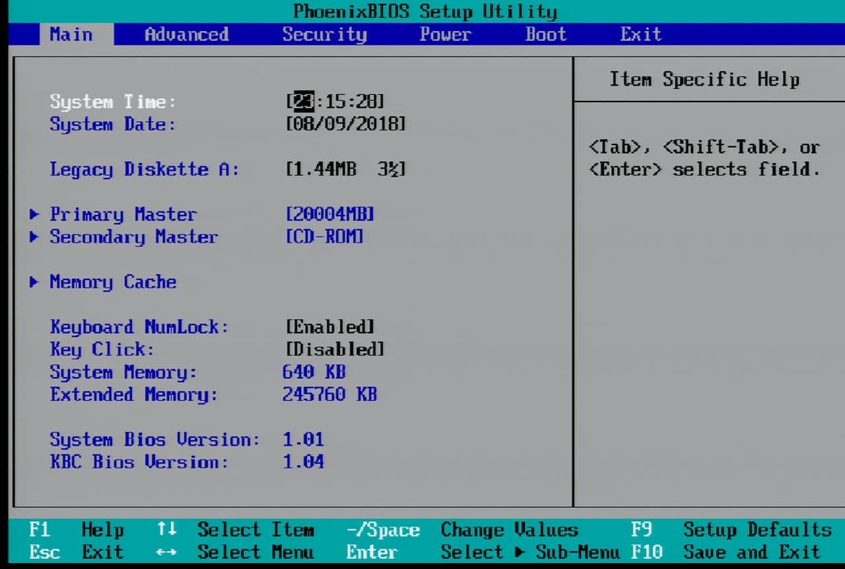Select the System Date value 08/09/2018

pyautogui.click(x=346, y=124)
